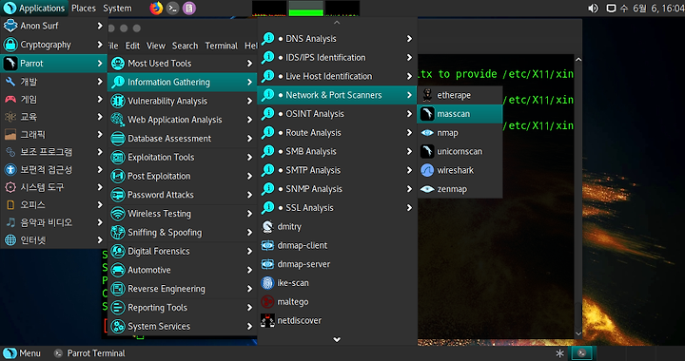Click the Anon Surf icon

(x=10, y=26)
